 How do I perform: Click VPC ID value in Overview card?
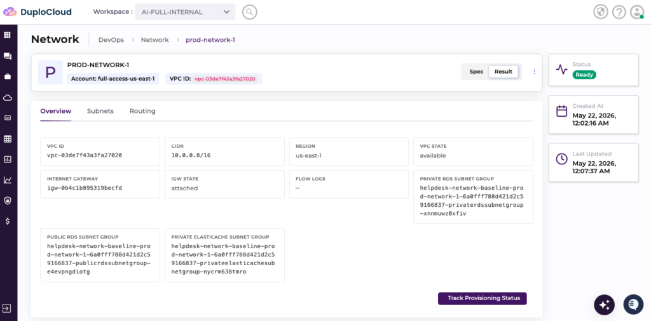[85, 155]
